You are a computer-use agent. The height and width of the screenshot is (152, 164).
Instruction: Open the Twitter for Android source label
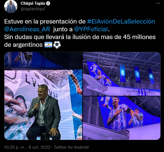[71, 147]
